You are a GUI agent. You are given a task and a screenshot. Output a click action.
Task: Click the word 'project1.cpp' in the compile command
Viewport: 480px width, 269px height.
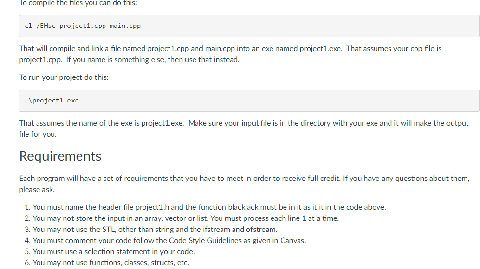[83, 26]
